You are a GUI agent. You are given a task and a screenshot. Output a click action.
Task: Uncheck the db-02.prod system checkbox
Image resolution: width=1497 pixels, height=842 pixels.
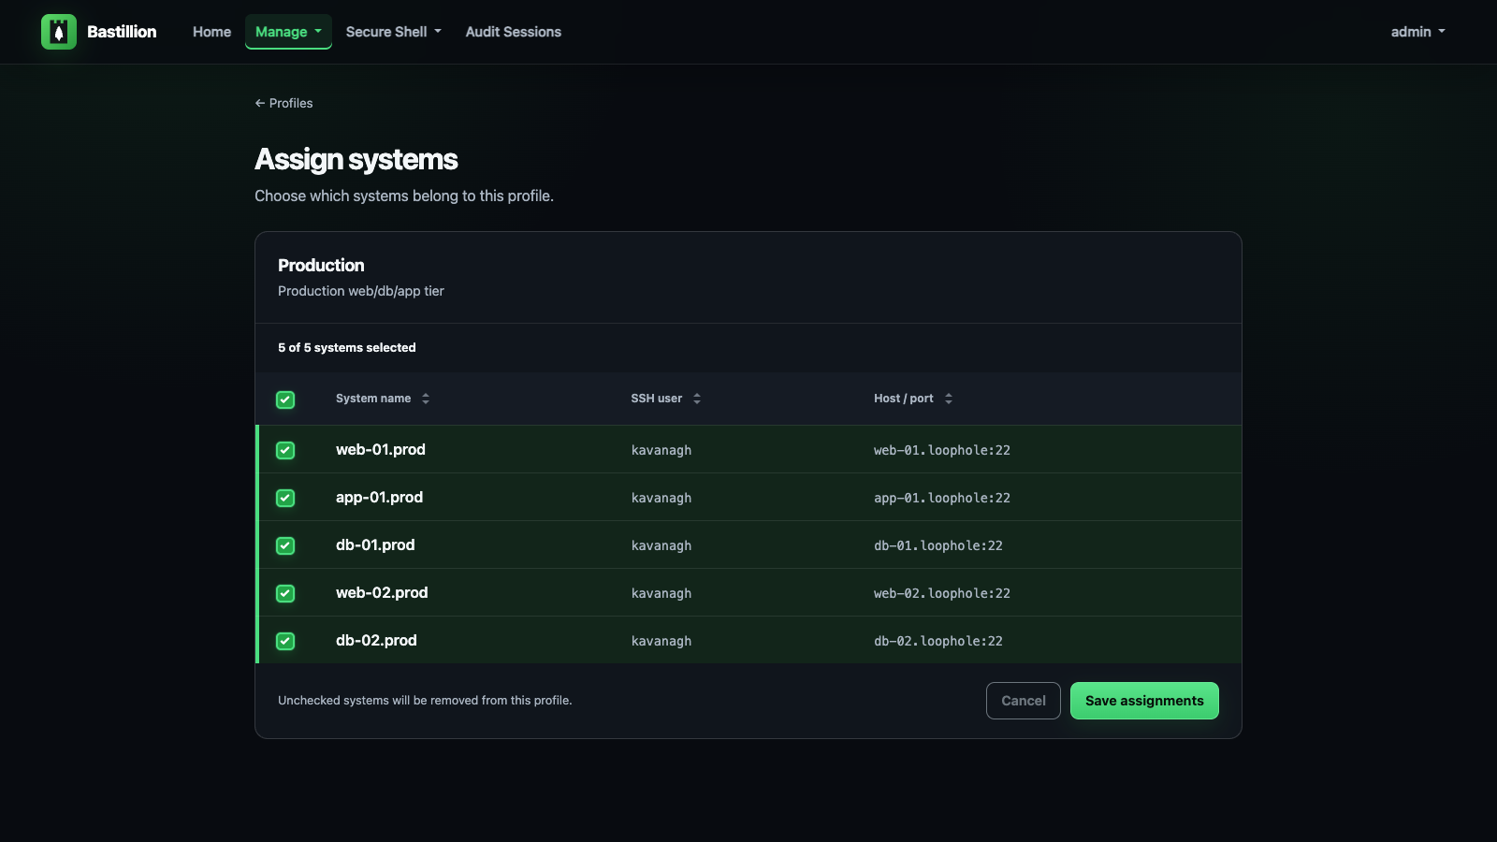285,641
